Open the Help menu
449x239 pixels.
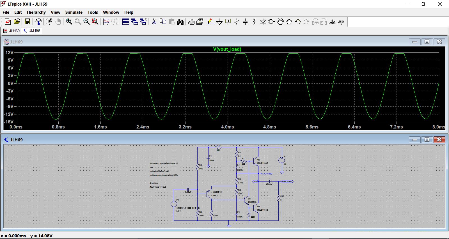(129, 12)
